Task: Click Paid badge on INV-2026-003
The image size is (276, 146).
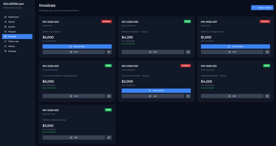Action: (108, 110)
